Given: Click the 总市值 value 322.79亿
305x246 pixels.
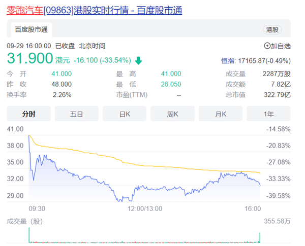Looking at the screenshot, I should (277, 95).
